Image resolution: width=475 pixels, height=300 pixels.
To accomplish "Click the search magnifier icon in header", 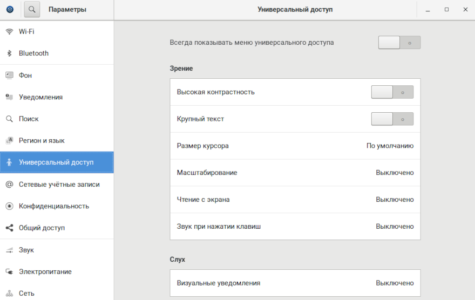I will (x=32, y=9).
